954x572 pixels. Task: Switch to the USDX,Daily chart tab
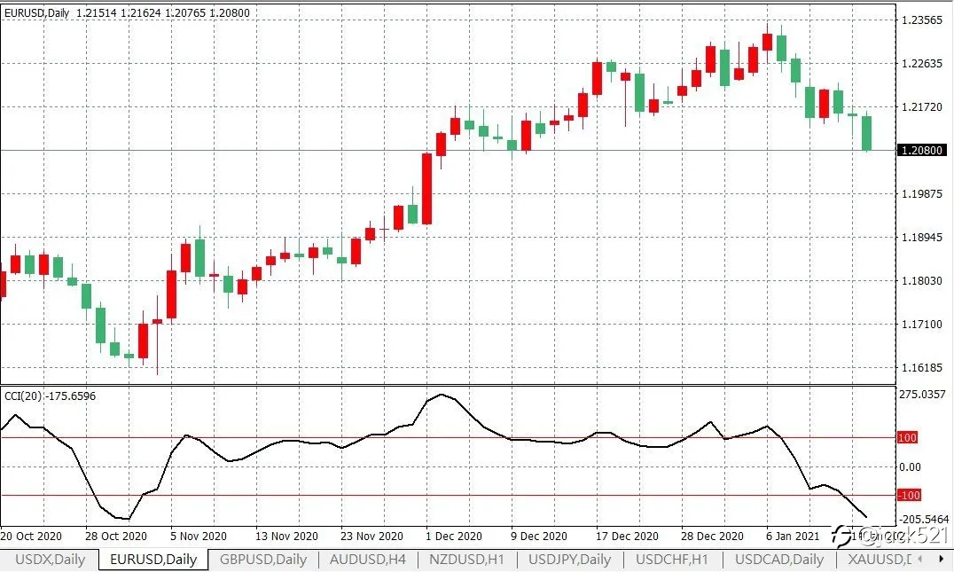(50, 560)
